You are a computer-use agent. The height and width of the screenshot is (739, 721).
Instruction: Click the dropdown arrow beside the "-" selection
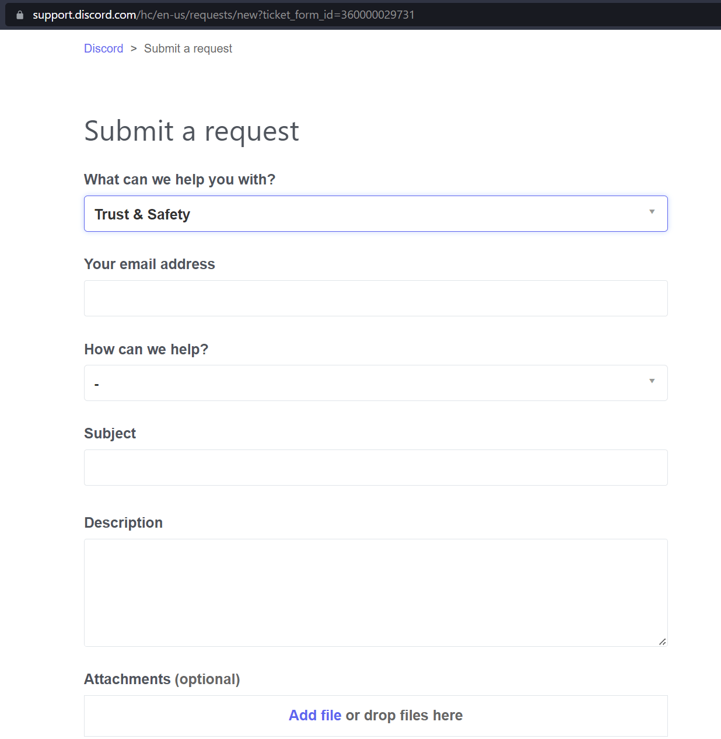(652, 381)
